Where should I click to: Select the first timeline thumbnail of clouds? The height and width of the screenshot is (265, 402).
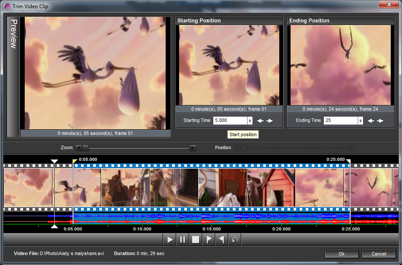pyautogui.click(x=28, y=187)
